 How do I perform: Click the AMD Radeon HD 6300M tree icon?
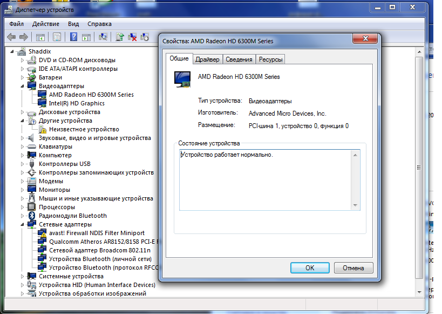[42, 95]
